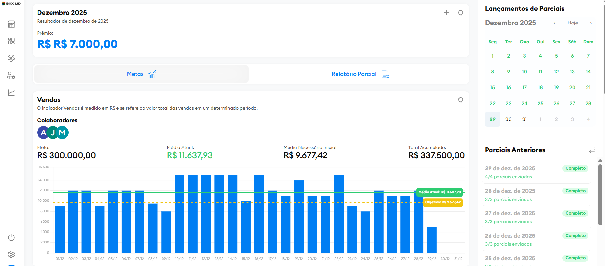Toggle Parciais Anteriores swap arrows

(592, 150)
